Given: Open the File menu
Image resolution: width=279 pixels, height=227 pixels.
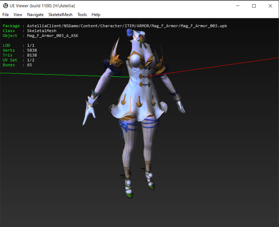Looking at the screenshot, I should (x=6, y=15).
